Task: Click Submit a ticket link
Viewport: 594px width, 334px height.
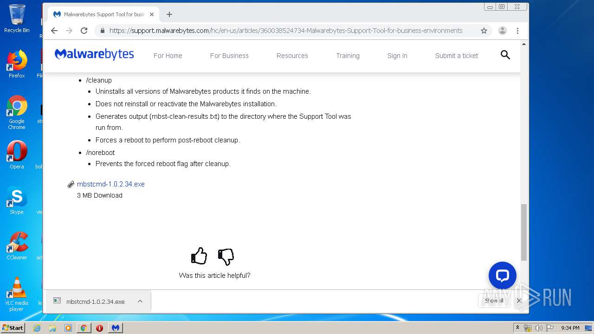Action: [x=457, y=56]
